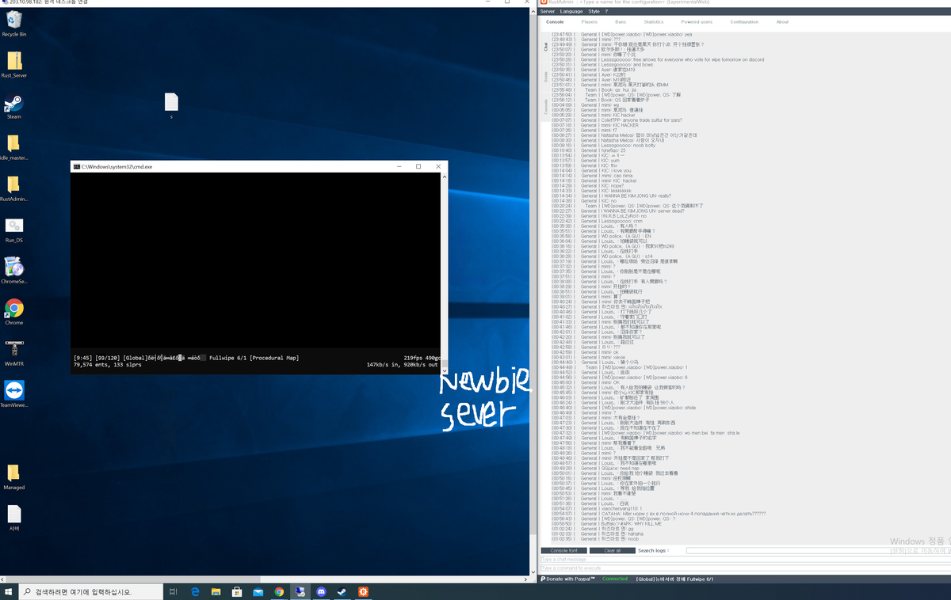Switch to the About tab
The image size is (951, 600).
tap(782, 22)
